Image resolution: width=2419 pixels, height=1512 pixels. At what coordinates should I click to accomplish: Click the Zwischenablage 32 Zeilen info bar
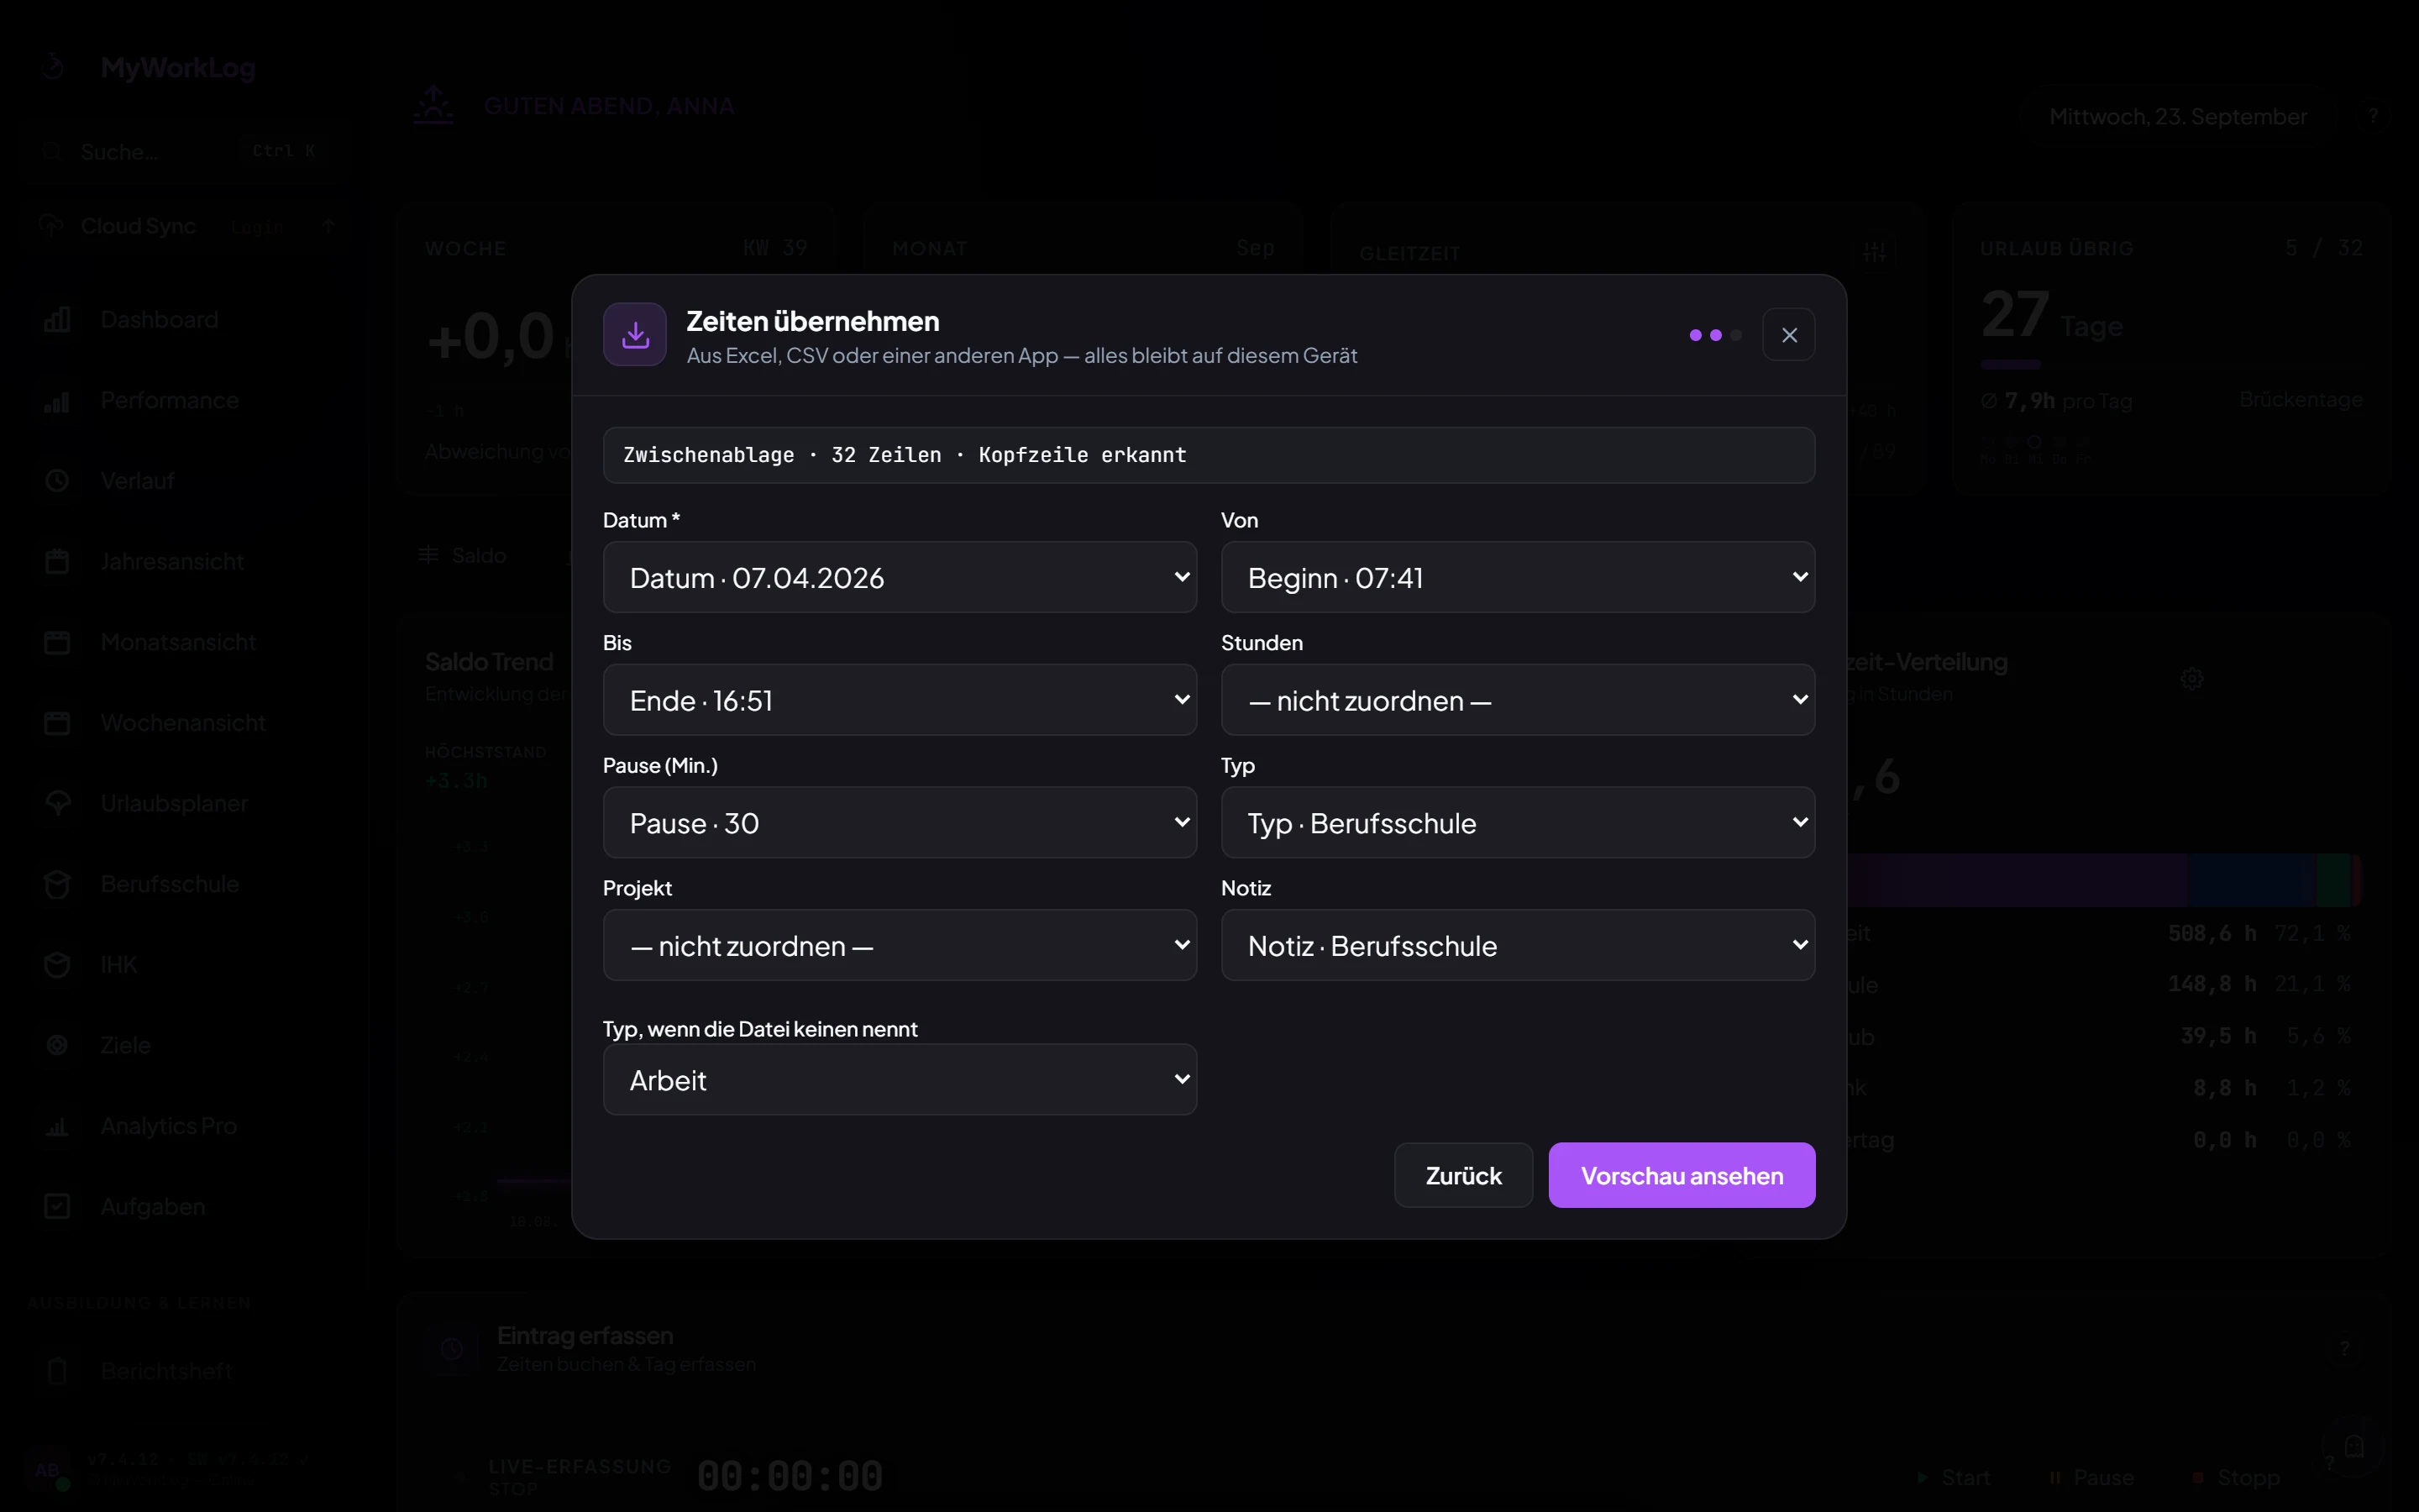point(1209,455)
